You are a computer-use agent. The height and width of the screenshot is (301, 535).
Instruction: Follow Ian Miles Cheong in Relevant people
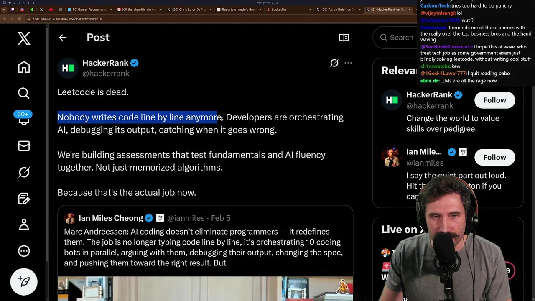(494, 157)
